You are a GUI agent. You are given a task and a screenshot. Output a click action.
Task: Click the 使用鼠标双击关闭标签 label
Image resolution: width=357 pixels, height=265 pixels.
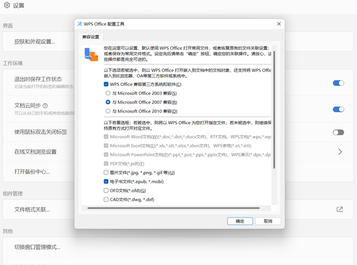coord(40,132)
